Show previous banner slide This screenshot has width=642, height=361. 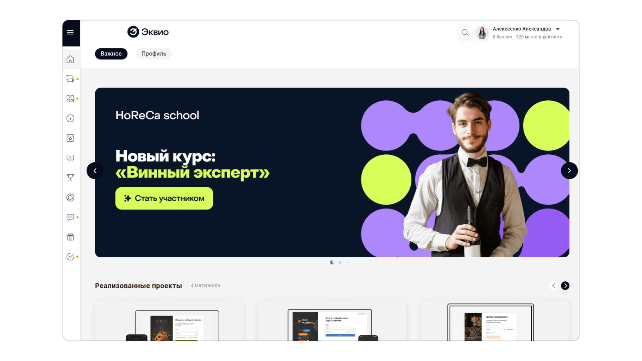click(x=95, y=171)
